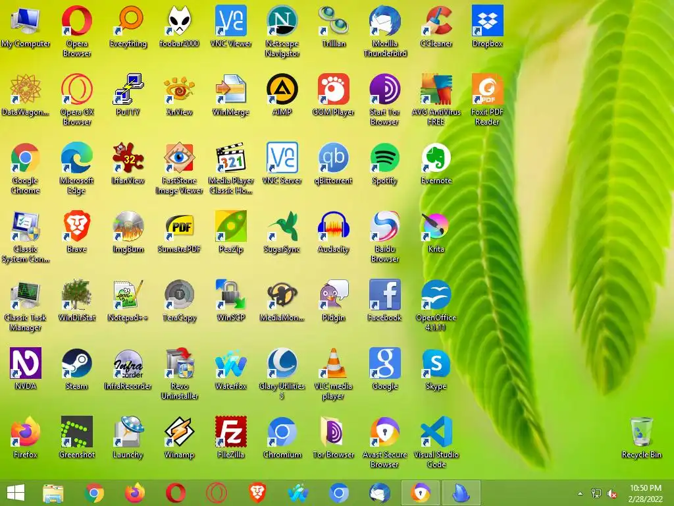The image size is (674, 506).
Task: Select the Audacity desktop shortcut
Action: click(334, 232)
